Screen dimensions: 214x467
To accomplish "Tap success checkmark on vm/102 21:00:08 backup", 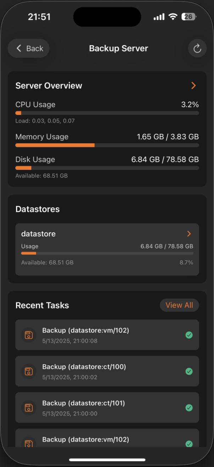I will point(189,335).
